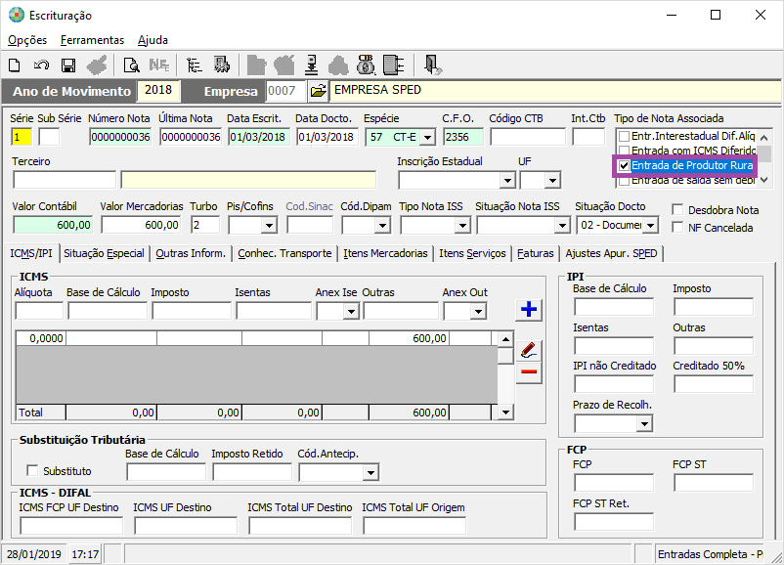Open the Faturas tab

point(536,253)
